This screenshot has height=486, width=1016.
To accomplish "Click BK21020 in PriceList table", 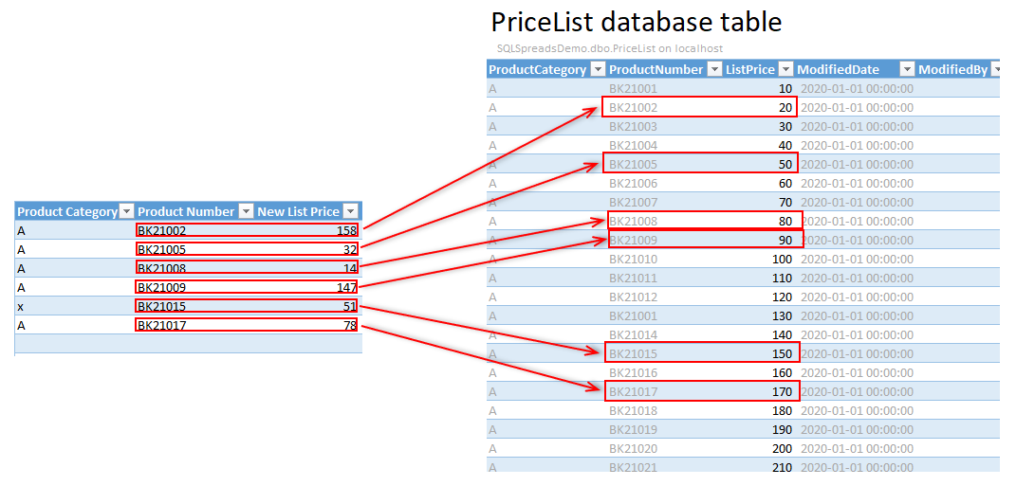I will pyautogui.click(x=633, y=448).
